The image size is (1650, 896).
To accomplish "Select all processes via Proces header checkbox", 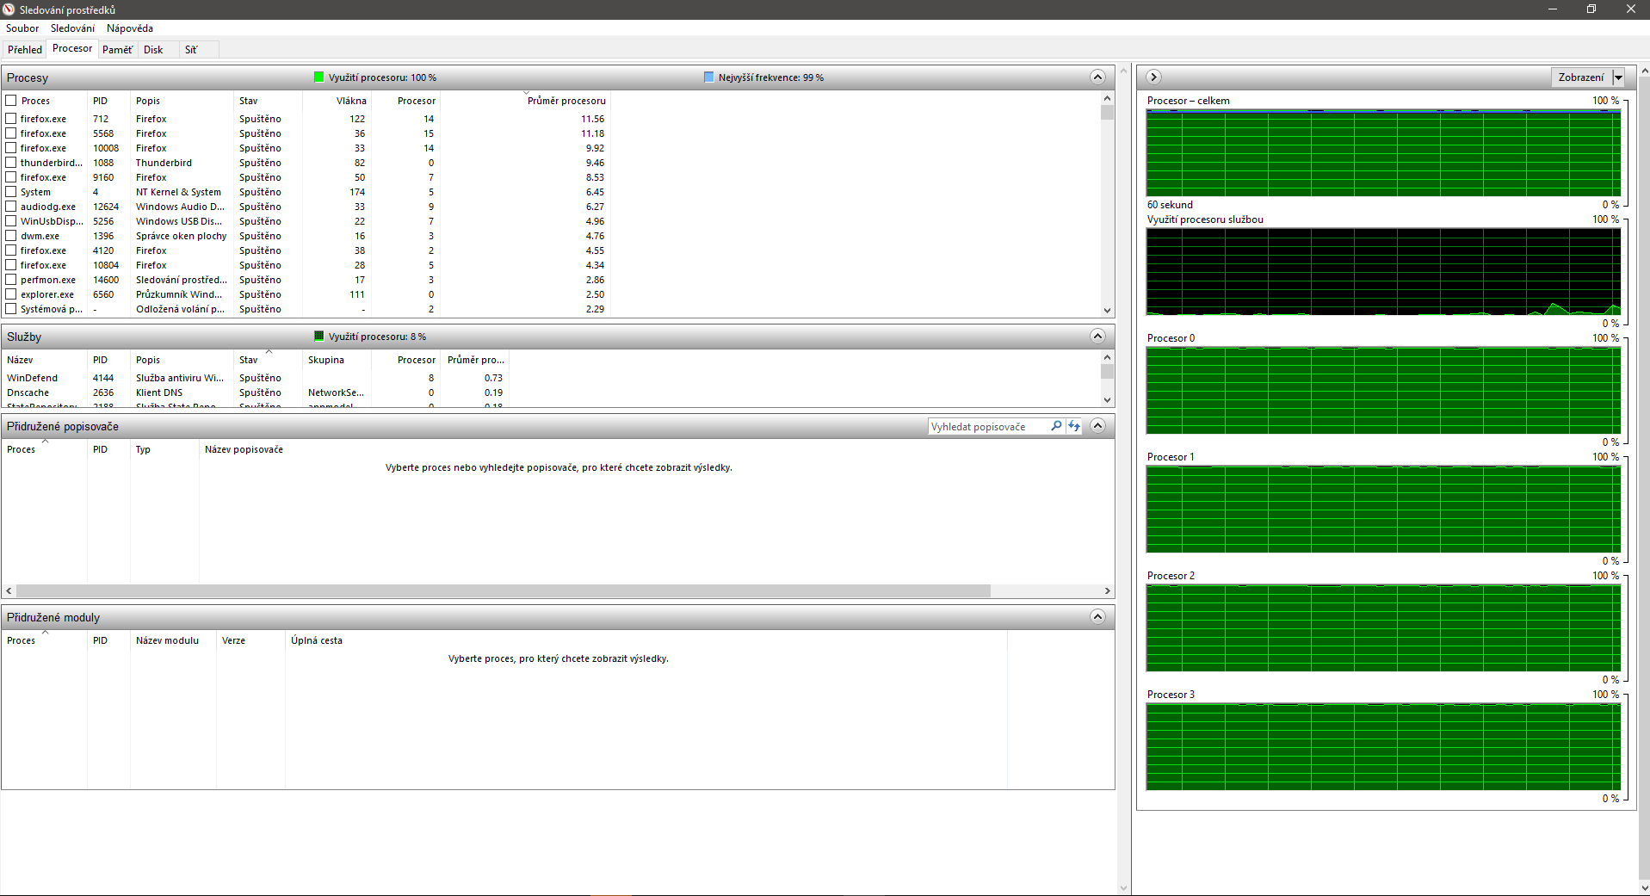I will point(11,101).
